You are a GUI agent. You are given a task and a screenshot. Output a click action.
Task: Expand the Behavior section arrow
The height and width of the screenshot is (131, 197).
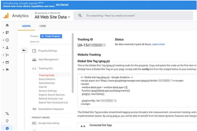click(x=3, y=62)
